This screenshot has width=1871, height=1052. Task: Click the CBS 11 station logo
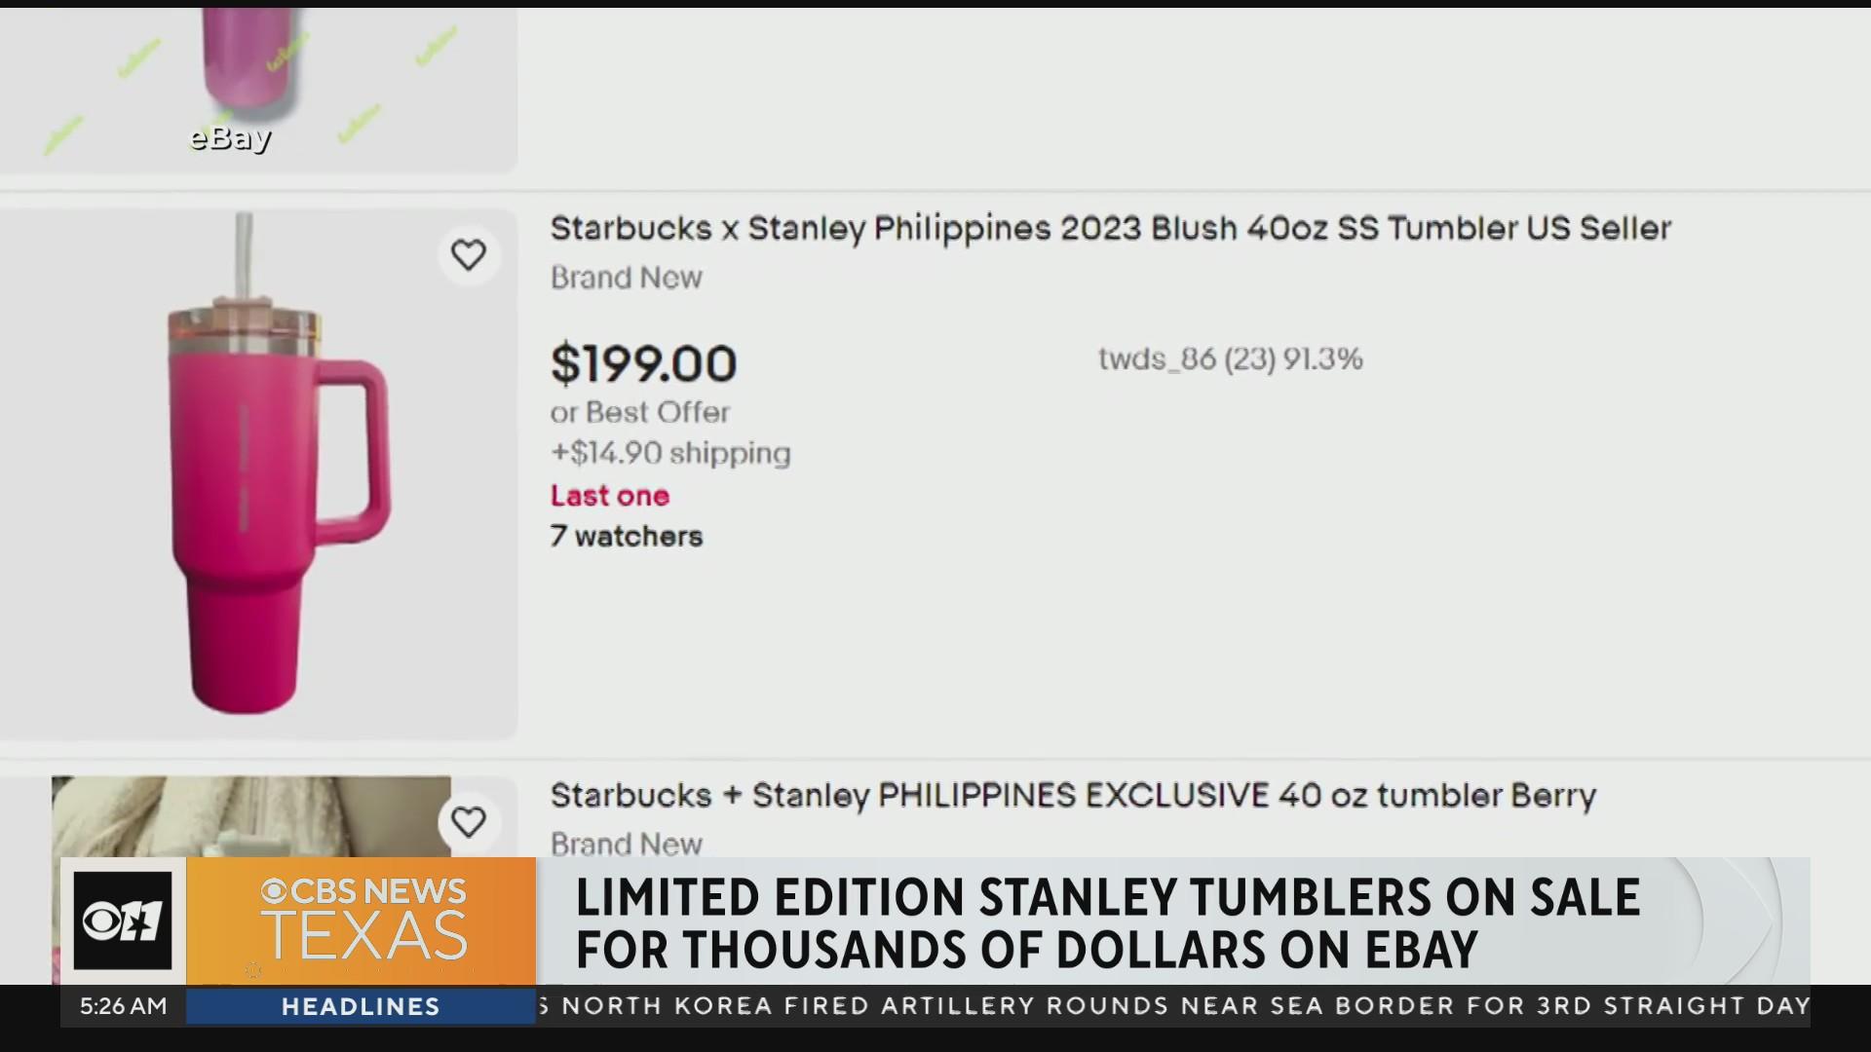[x=123, y=920]
